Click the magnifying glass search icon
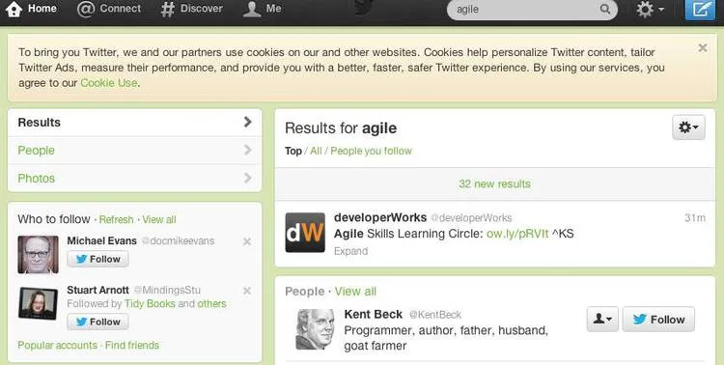Viewport: 724px width, 365px height. pos(605,10)
